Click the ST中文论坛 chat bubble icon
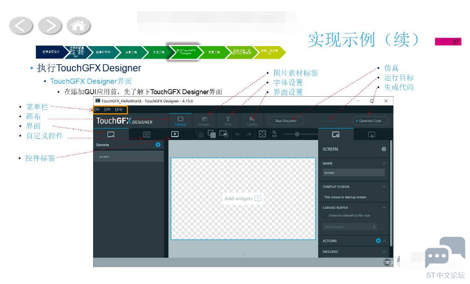Image resolution: width=470 pixels, height=284 pixels. tap(444, 253)
